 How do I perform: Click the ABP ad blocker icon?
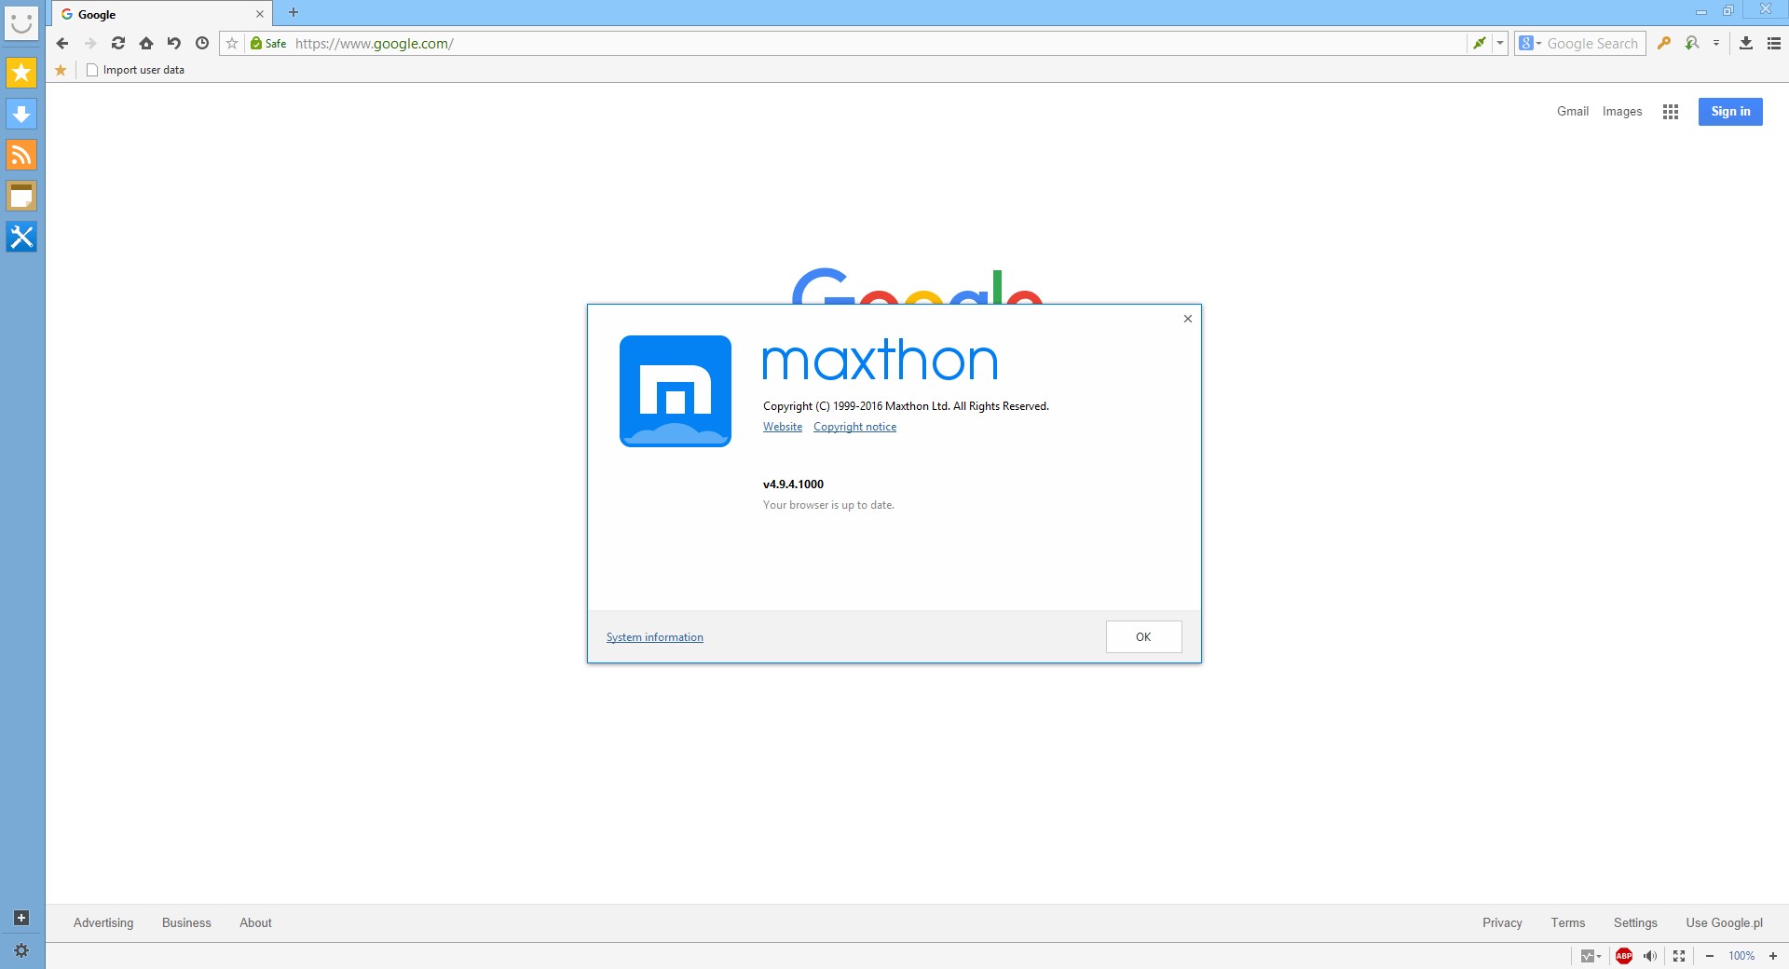(1624, 956)
